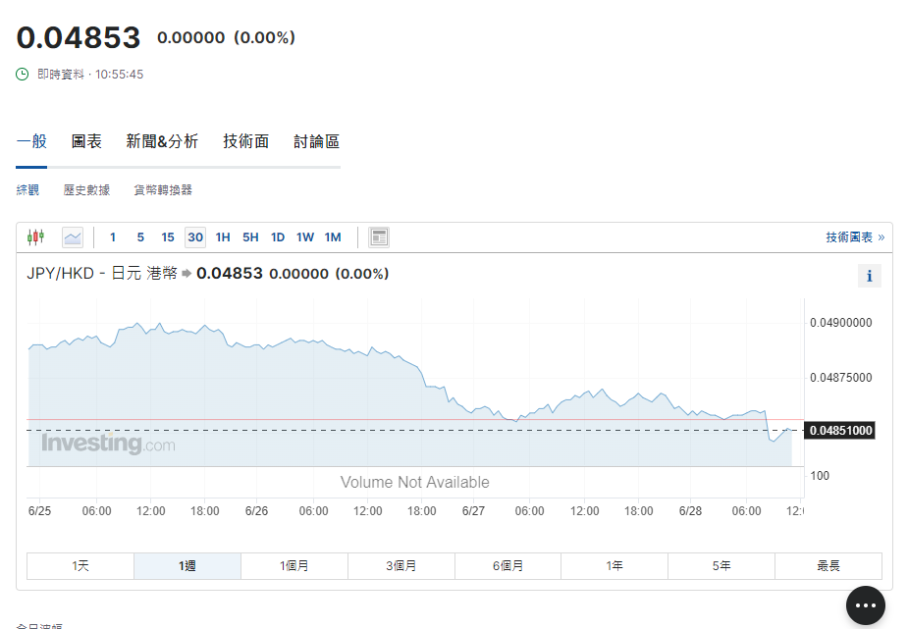Image resolution: width=908 pixels, height=629 pixels.
Task: Open the 貨幣轉換器 link
Action: (163, 190)
